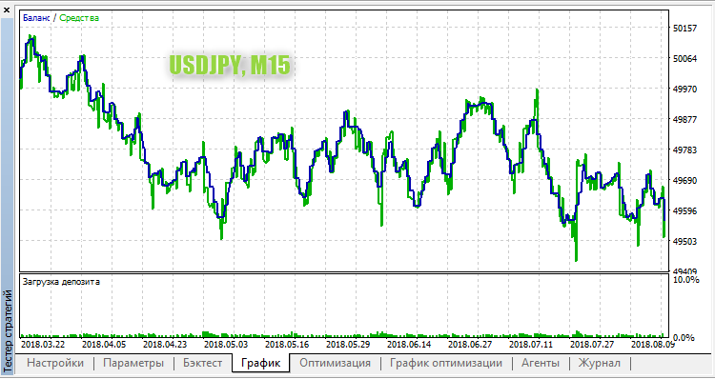Click the 10.0% deposit load label
This screenshot has height=379, width=715.
[685, 280]
